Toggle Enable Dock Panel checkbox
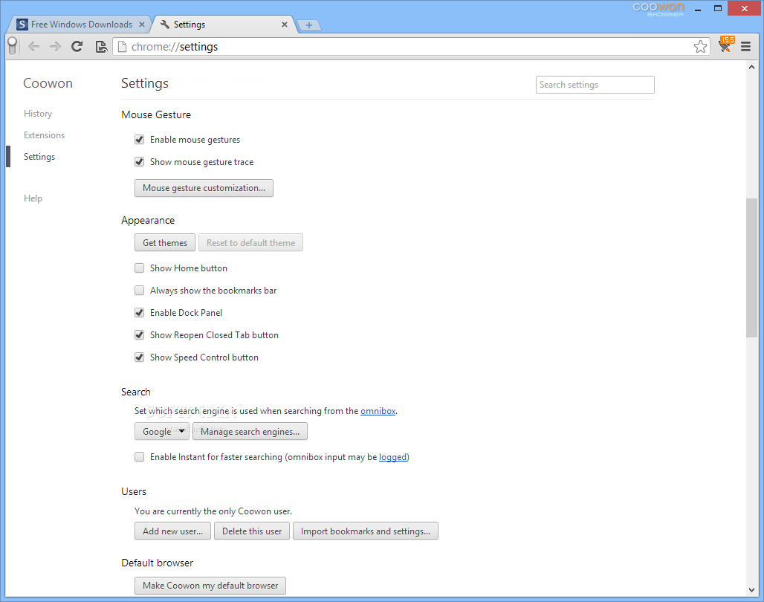This screenshot has height=602, width=764. pos(140,312)
